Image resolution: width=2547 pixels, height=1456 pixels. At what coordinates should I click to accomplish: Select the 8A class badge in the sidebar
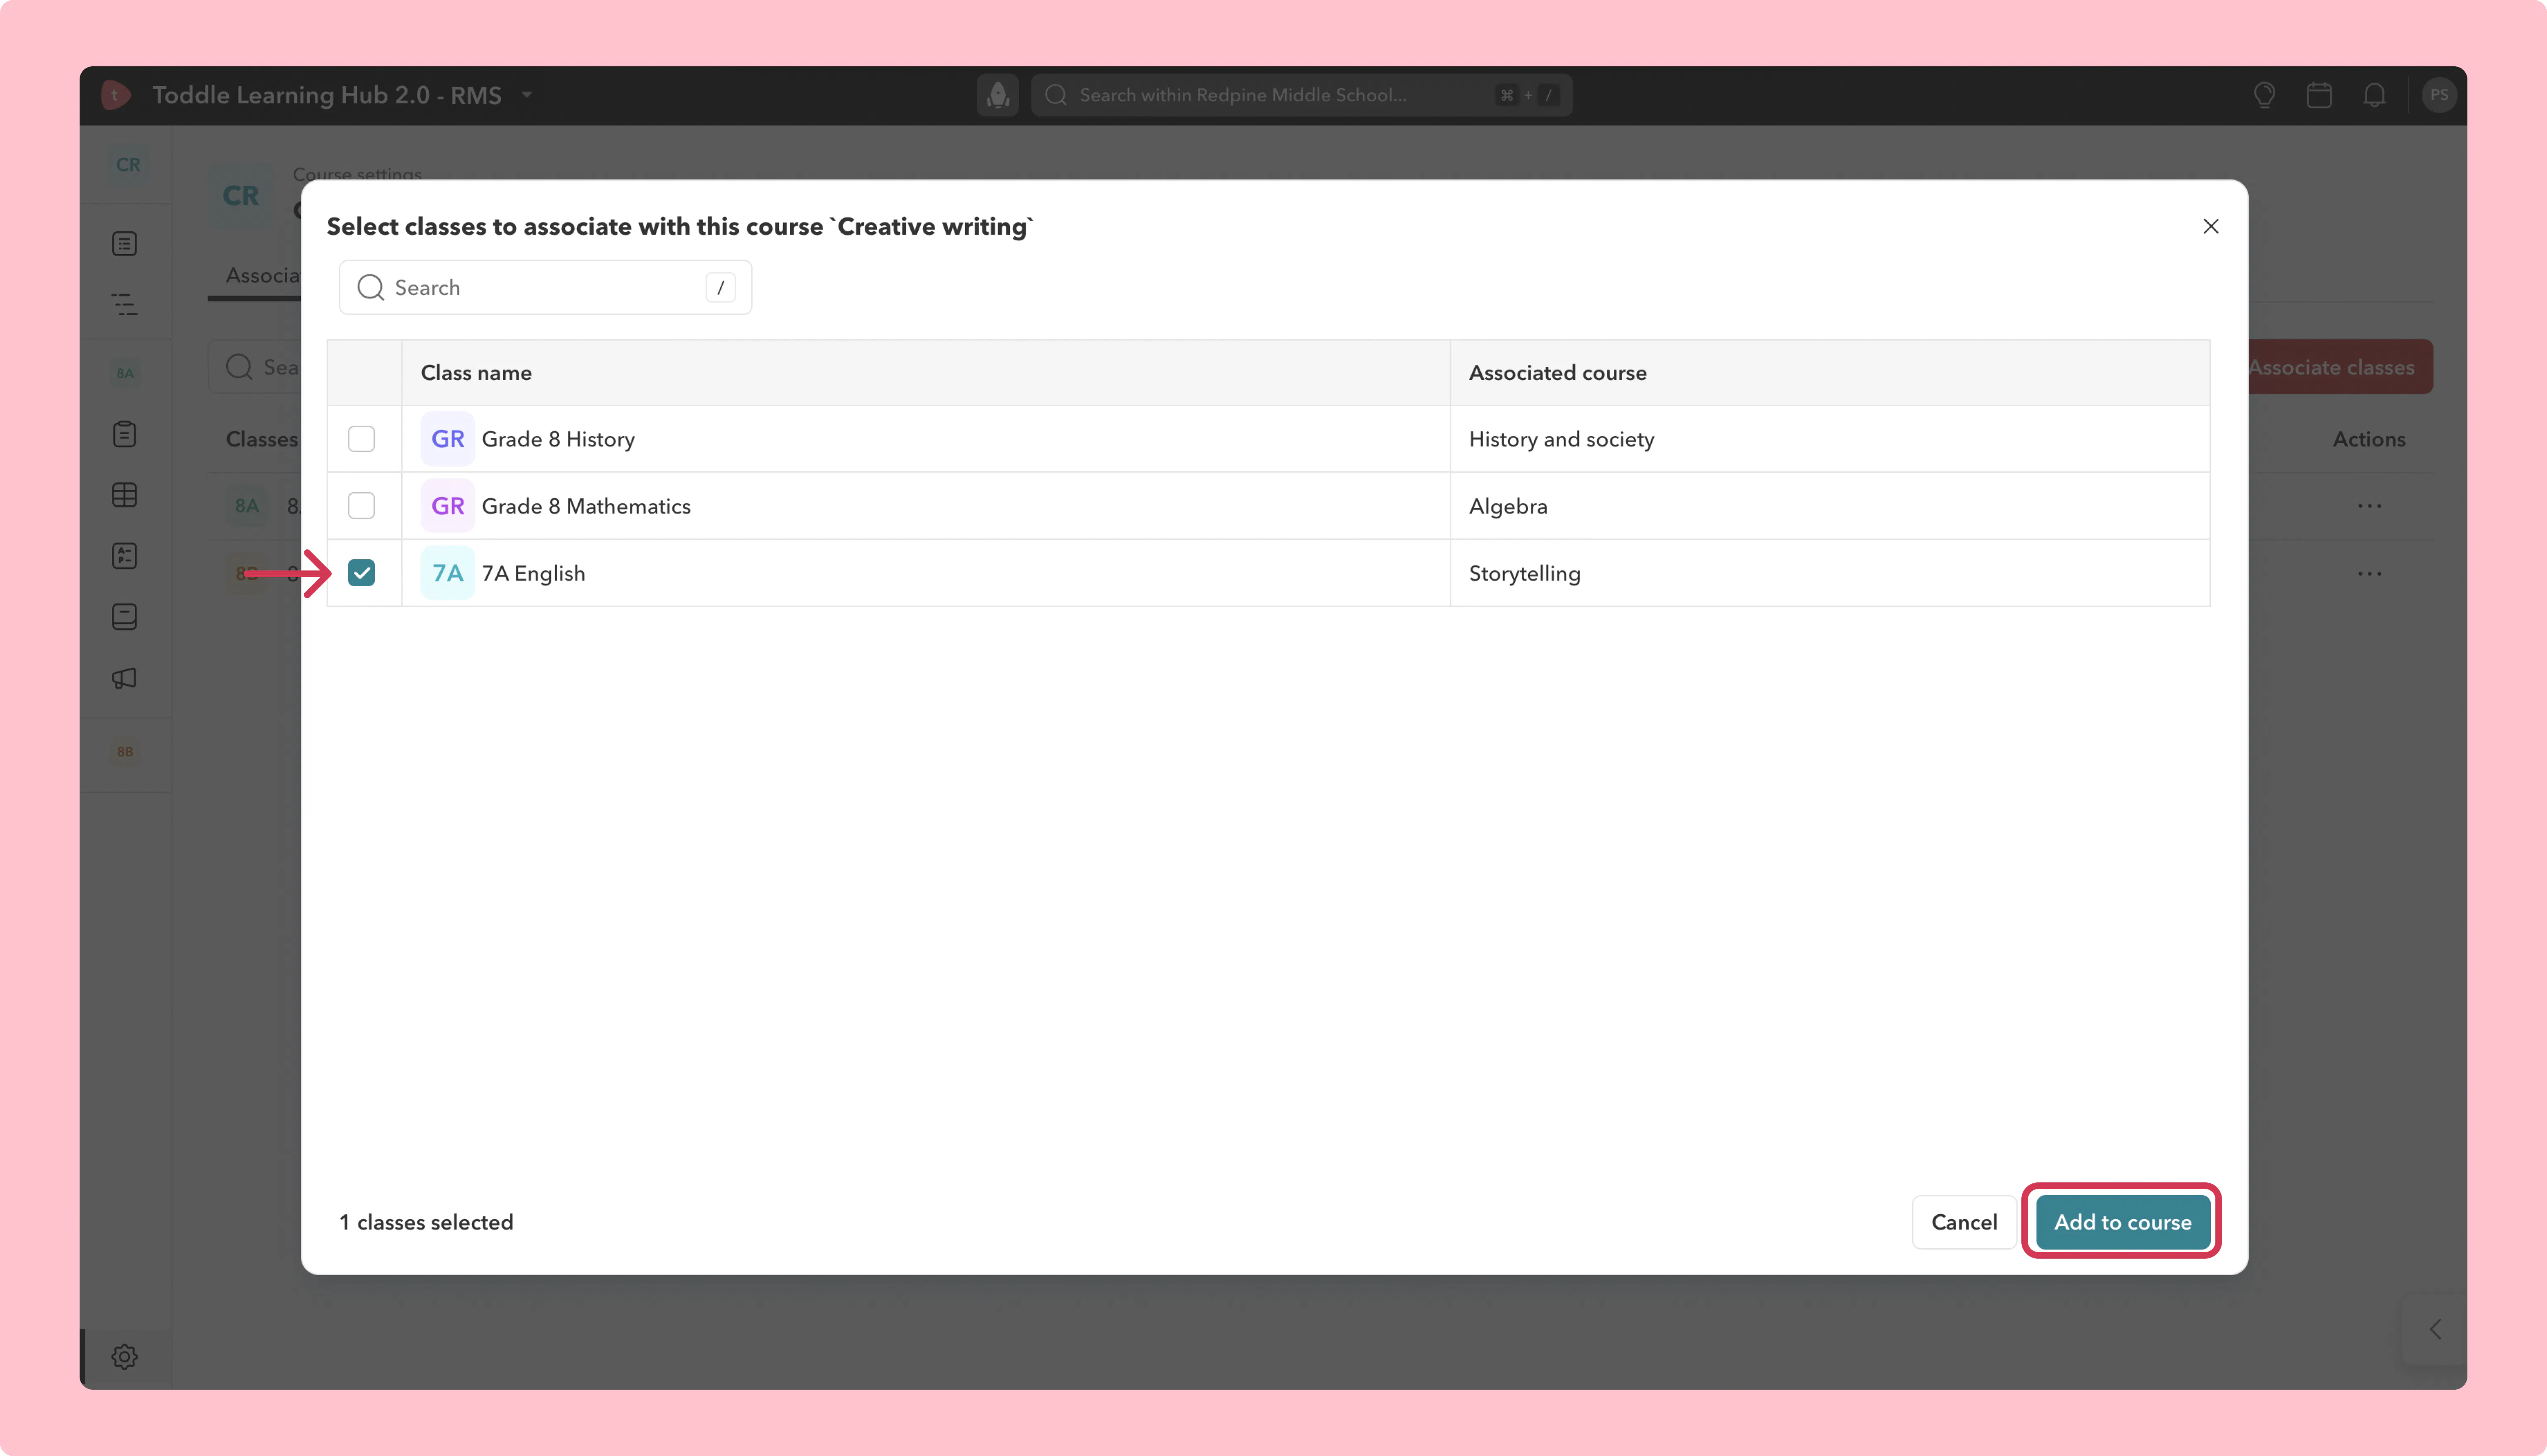[x=125, y=373]
